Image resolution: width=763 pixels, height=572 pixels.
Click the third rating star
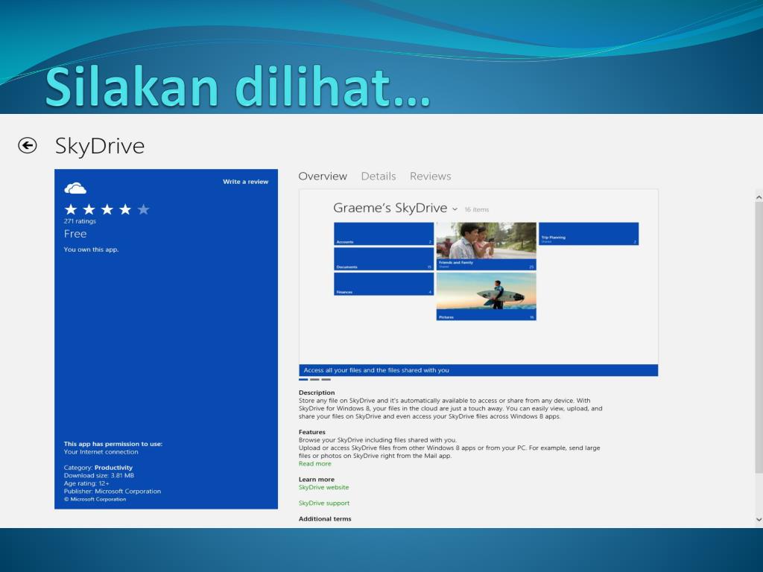point(107,209)
